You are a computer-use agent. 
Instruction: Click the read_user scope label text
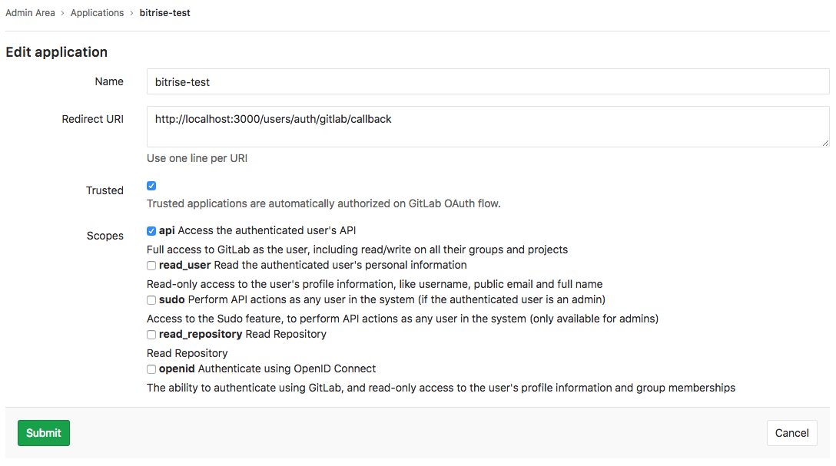point(184,265)
